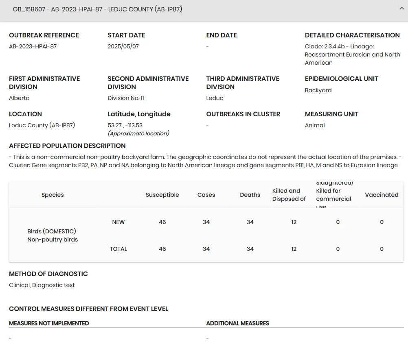Click the Susceptible column header
The width and height of the screenshot is (408, 359).
(x=162, y=195)
